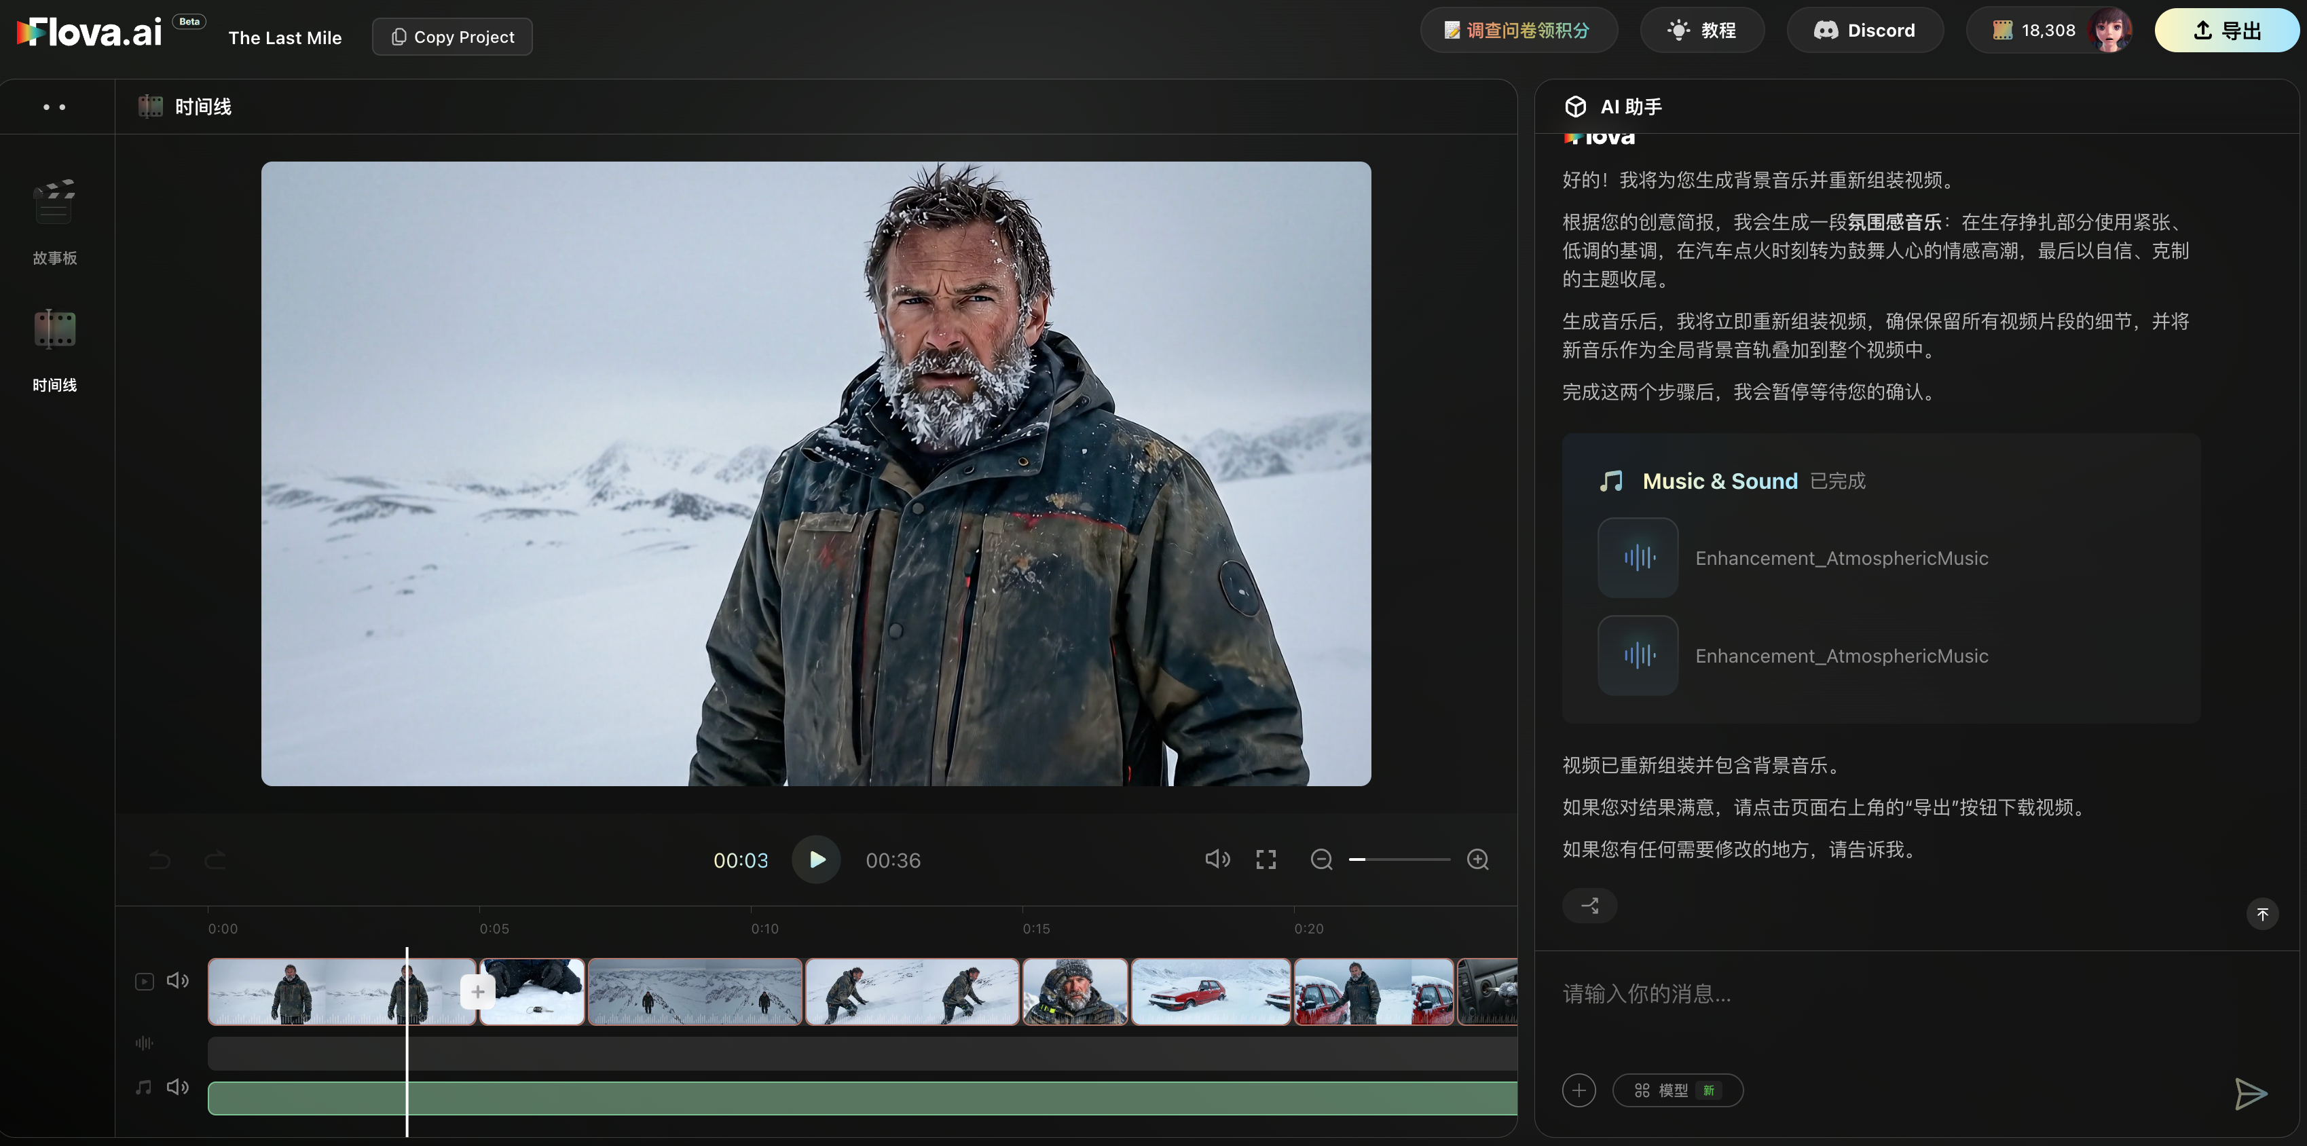Image resolution: width=2307 pixels, height=1146 pixels.
Task: Open the Discord link in header
Action: point(1864,31)
